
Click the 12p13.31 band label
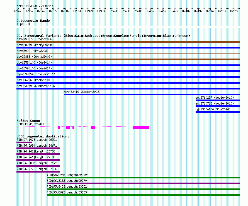point(23,24)
